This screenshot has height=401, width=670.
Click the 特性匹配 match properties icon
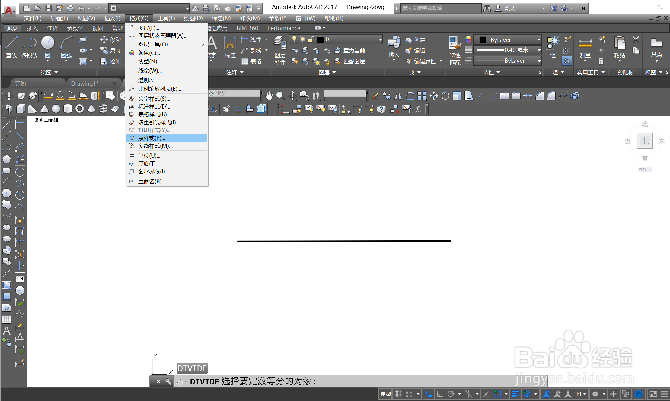click(455, 50)
